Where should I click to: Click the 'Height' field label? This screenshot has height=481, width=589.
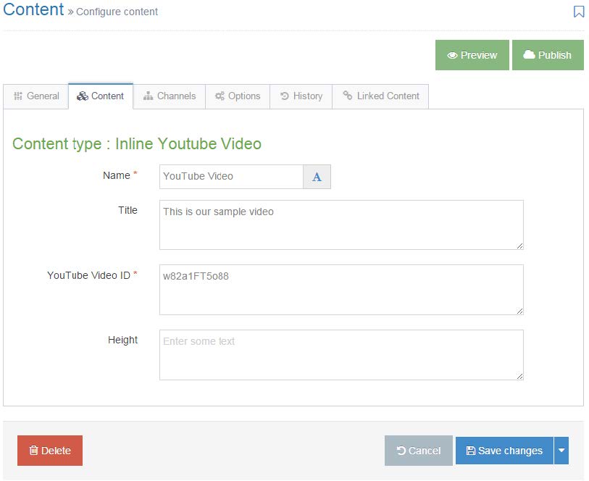tap(123, 340)
